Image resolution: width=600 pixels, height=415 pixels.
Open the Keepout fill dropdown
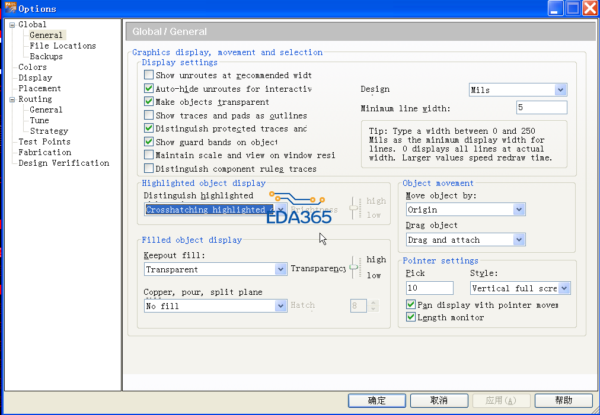tap(280, 269)
